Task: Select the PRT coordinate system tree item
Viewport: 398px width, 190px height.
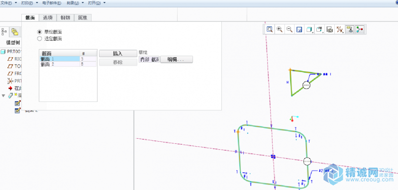Action: coord(15,81)
